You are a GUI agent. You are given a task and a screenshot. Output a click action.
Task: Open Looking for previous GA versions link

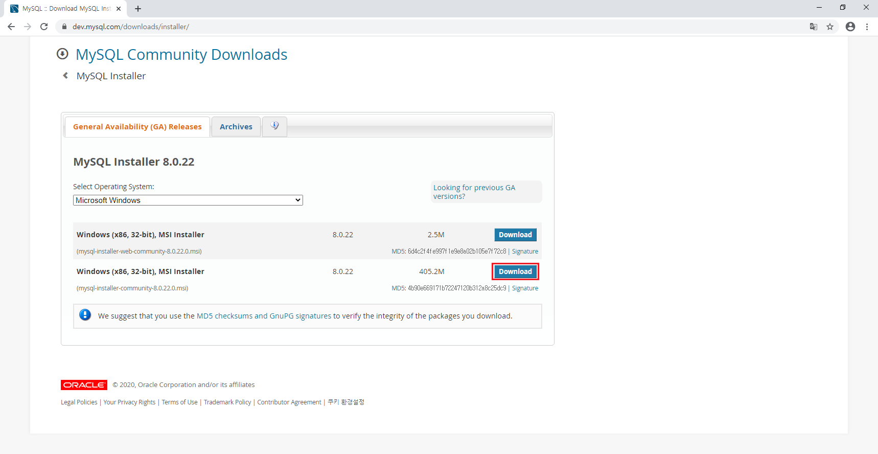point(474,192)
